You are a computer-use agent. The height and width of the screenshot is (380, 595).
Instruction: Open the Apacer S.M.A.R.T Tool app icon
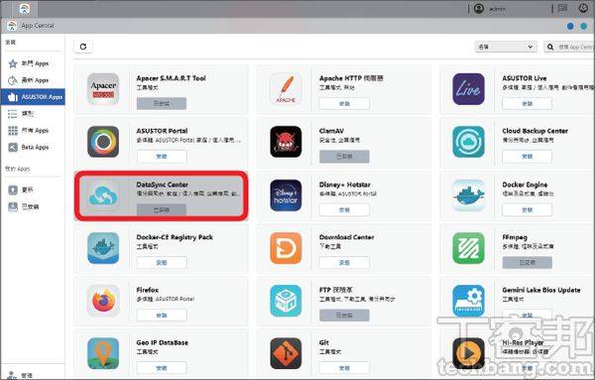(103, 89)
